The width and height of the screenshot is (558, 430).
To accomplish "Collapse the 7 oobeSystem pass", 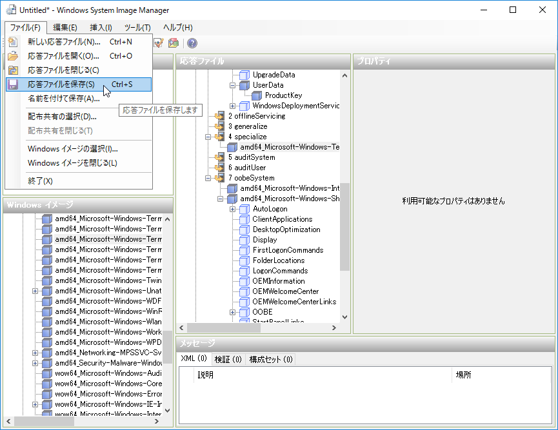I will (x=208, y=178).
